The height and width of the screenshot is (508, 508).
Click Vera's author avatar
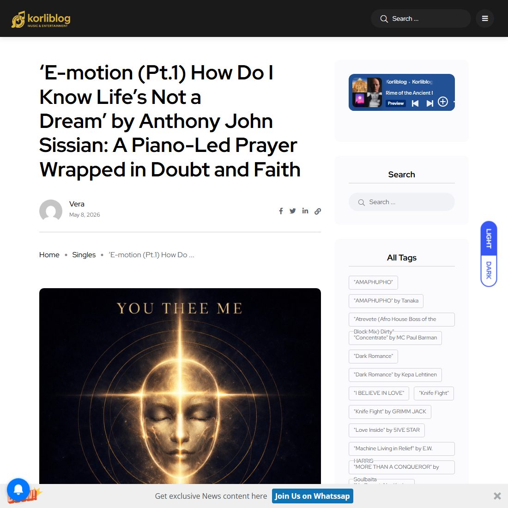(x=50, y=210)
